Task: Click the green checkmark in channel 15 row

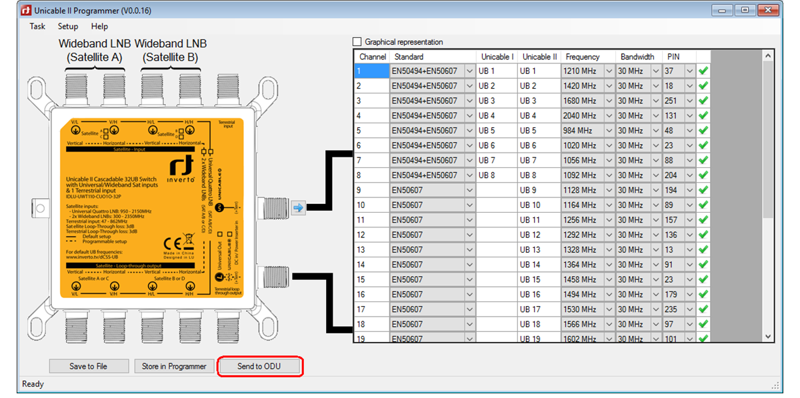Action: point(703,279)
